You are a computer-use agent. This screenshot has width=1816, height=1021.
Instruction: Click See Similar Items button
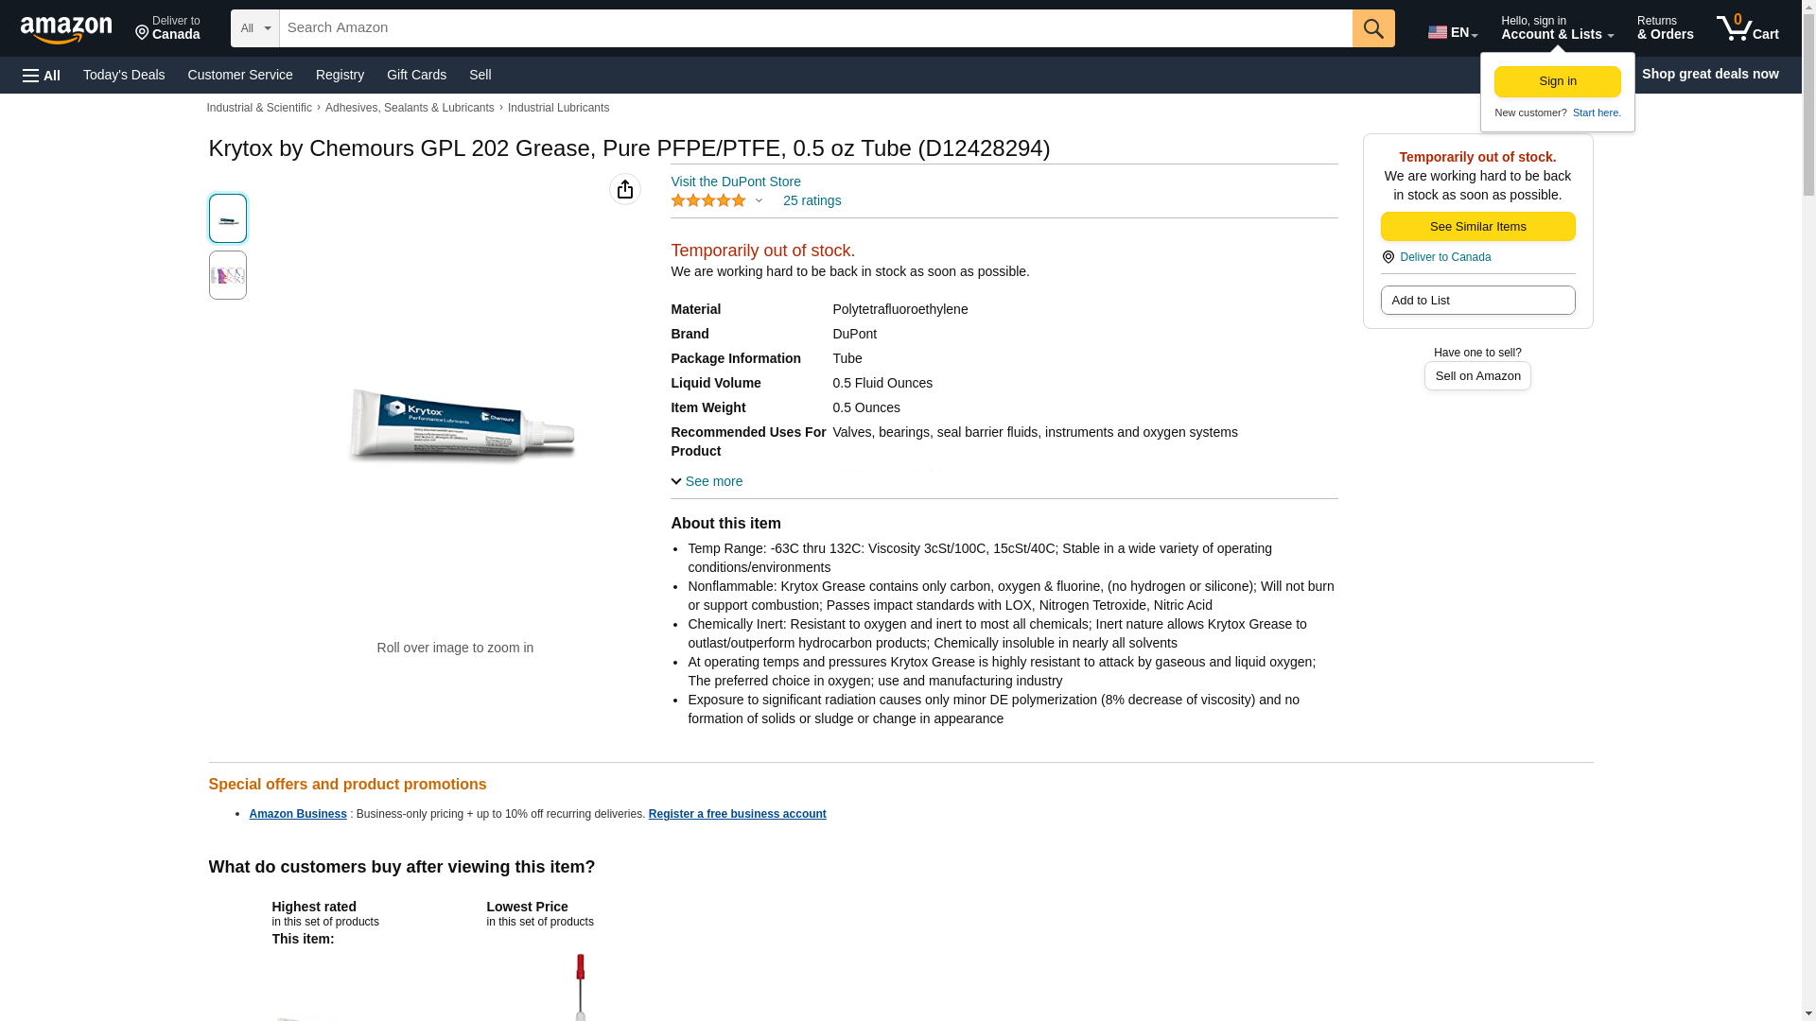(x=1477, y=226)
